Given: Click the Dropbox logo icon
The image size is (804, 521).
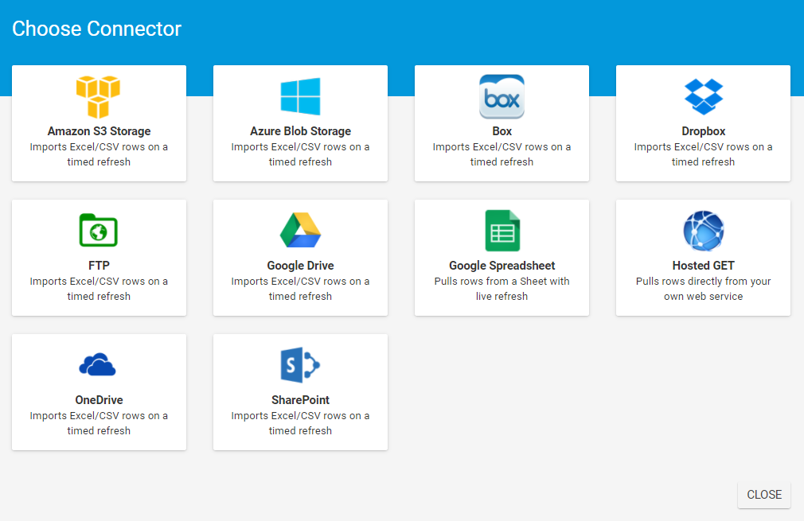Looking at the screenshot, I should click(704, 96).
